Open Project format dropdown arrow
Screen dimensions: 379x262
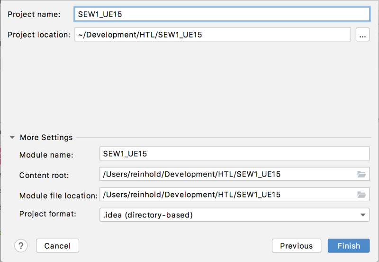pos(362,215)
